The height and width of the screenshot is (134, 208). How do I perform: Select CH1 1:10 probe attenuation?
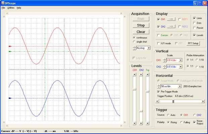click(x=197, y=60)
